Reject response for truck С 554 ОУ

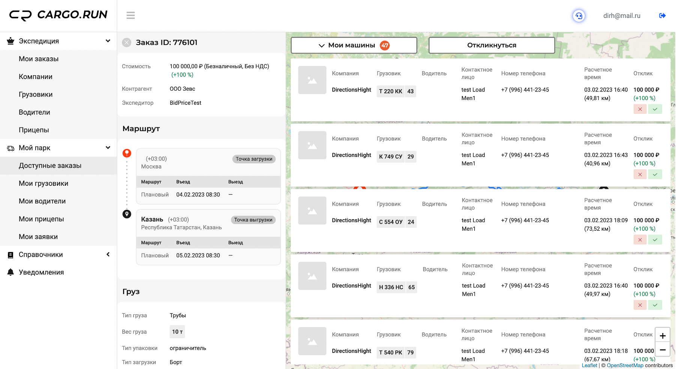click(640, 240)
